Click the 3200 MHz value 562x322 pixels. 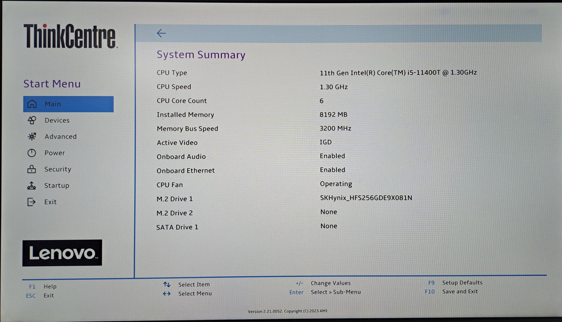[336, 128]
